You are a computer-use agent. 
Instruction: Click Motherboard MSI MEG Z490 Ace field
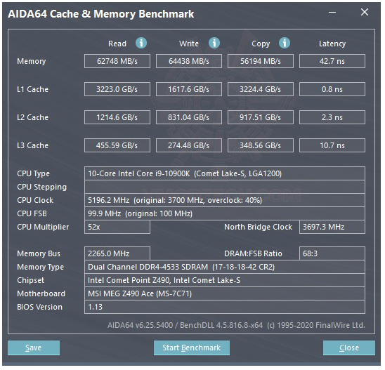point(226,294)
